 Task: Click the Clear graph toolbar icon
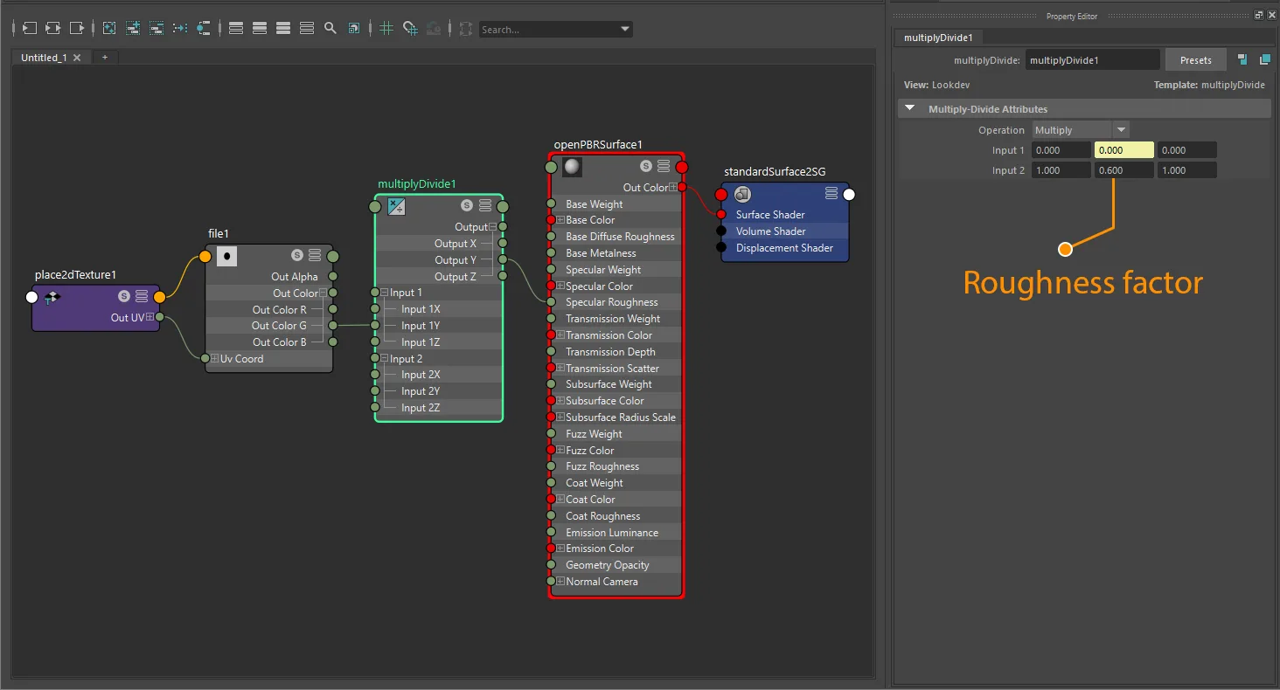109,28
